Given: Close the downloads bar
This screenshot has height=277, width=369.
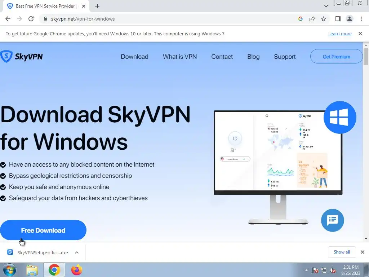Looking at the screenshot, I should coord(363,252).
